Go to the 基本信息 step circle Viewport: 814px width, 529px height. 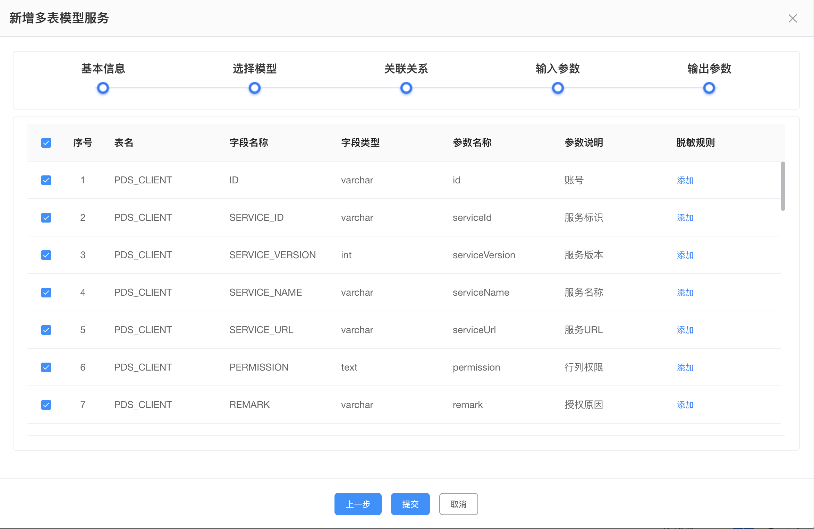point(103,88)
